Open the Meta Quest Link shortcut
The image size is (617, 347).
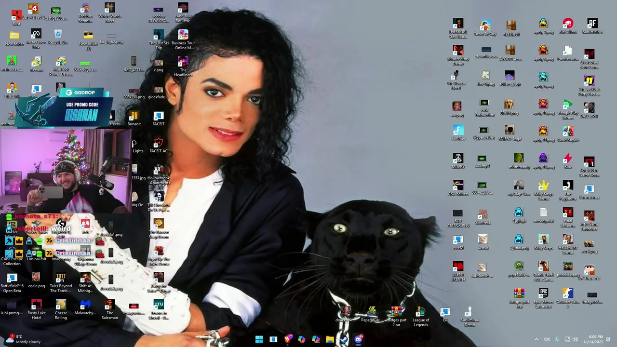36,39
